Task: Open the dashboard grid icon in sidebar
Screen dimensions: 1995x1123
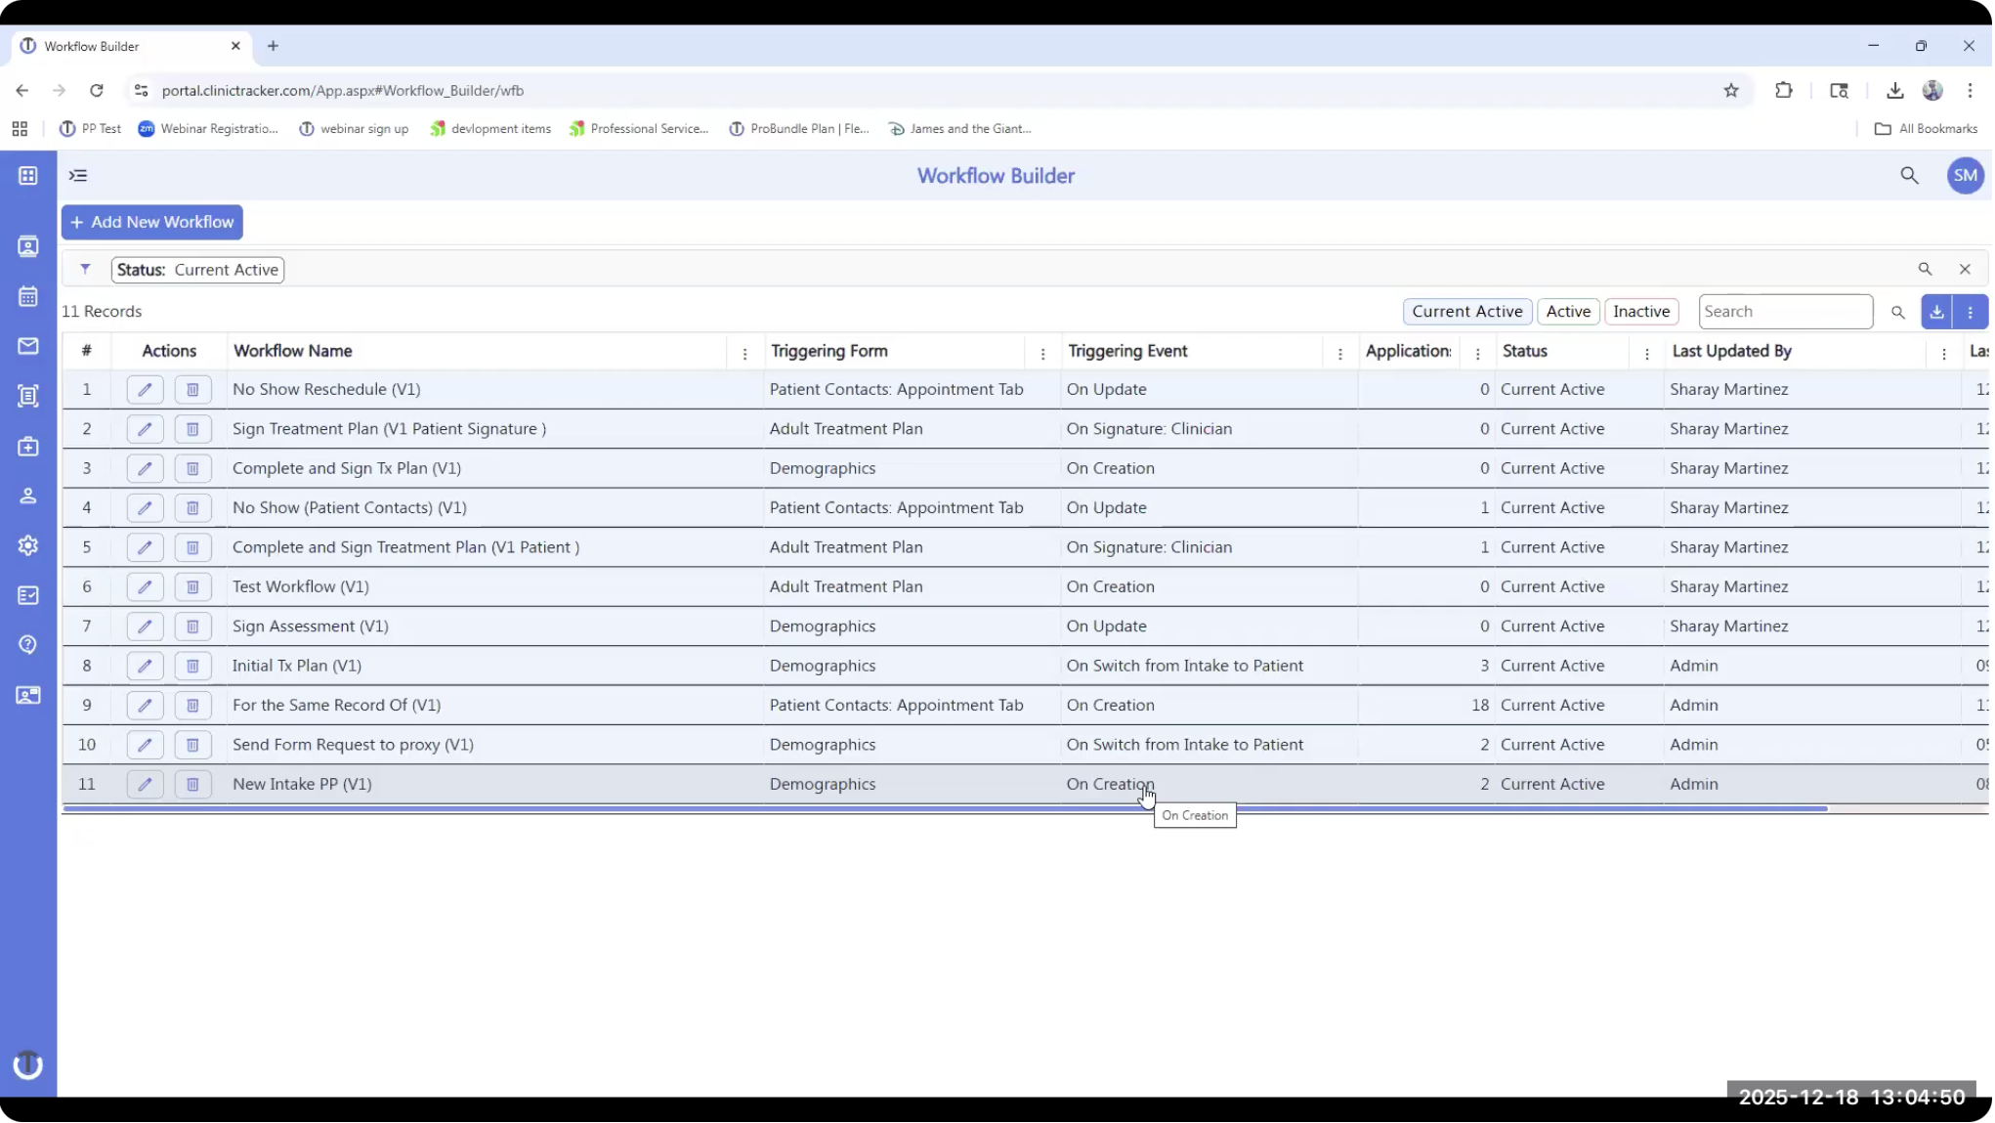Action: [27, 175]
